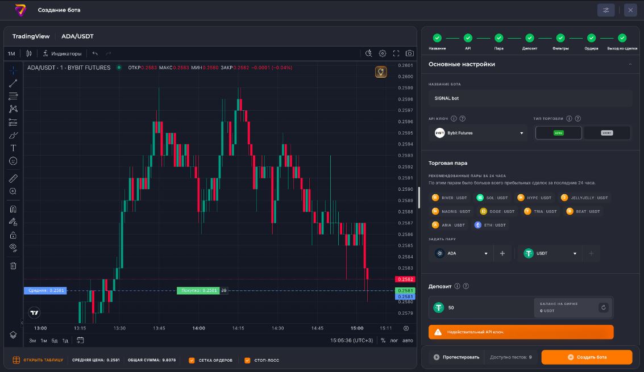Activate the magnet mode icon
Screen dimensions: 644x372
coord(13,208)
